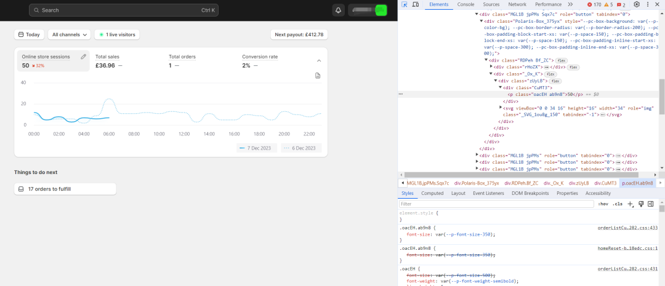Click the orders inbox icon beside 17 orders
The height and width of the screenshot is (286, 665).
[21, 189]
